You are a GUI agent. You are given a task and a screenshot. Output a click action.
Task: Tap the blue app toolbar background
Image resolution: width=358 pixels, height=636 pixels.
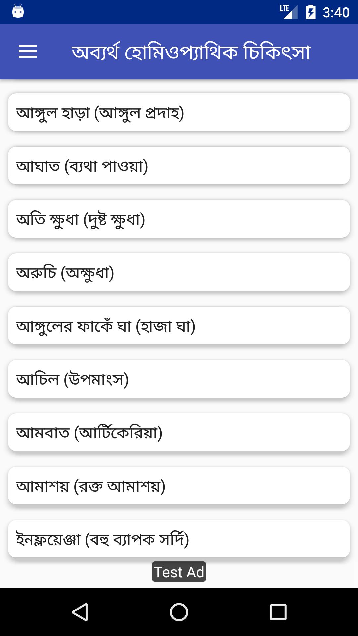[x=179, y=52]
